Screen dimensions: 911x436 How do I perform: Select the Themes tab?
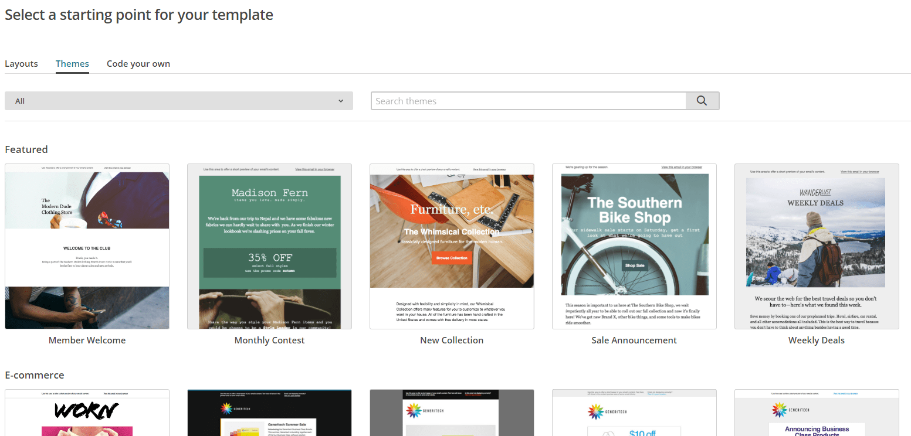coord(72,64)
